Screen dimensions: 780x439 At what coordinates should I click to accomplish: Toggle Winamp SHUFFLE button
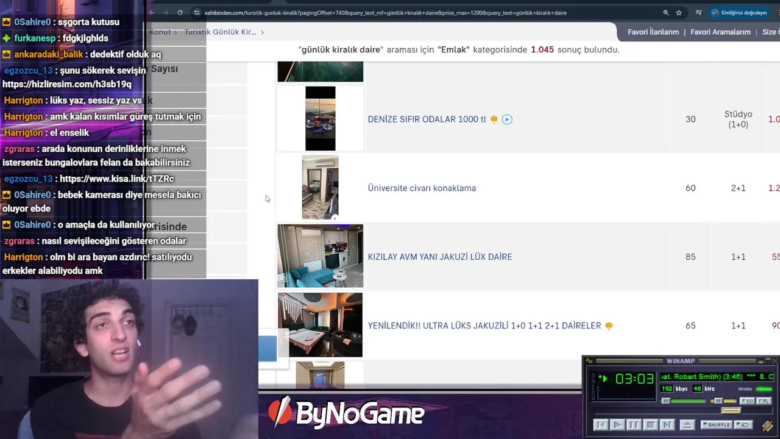(716, 425)
